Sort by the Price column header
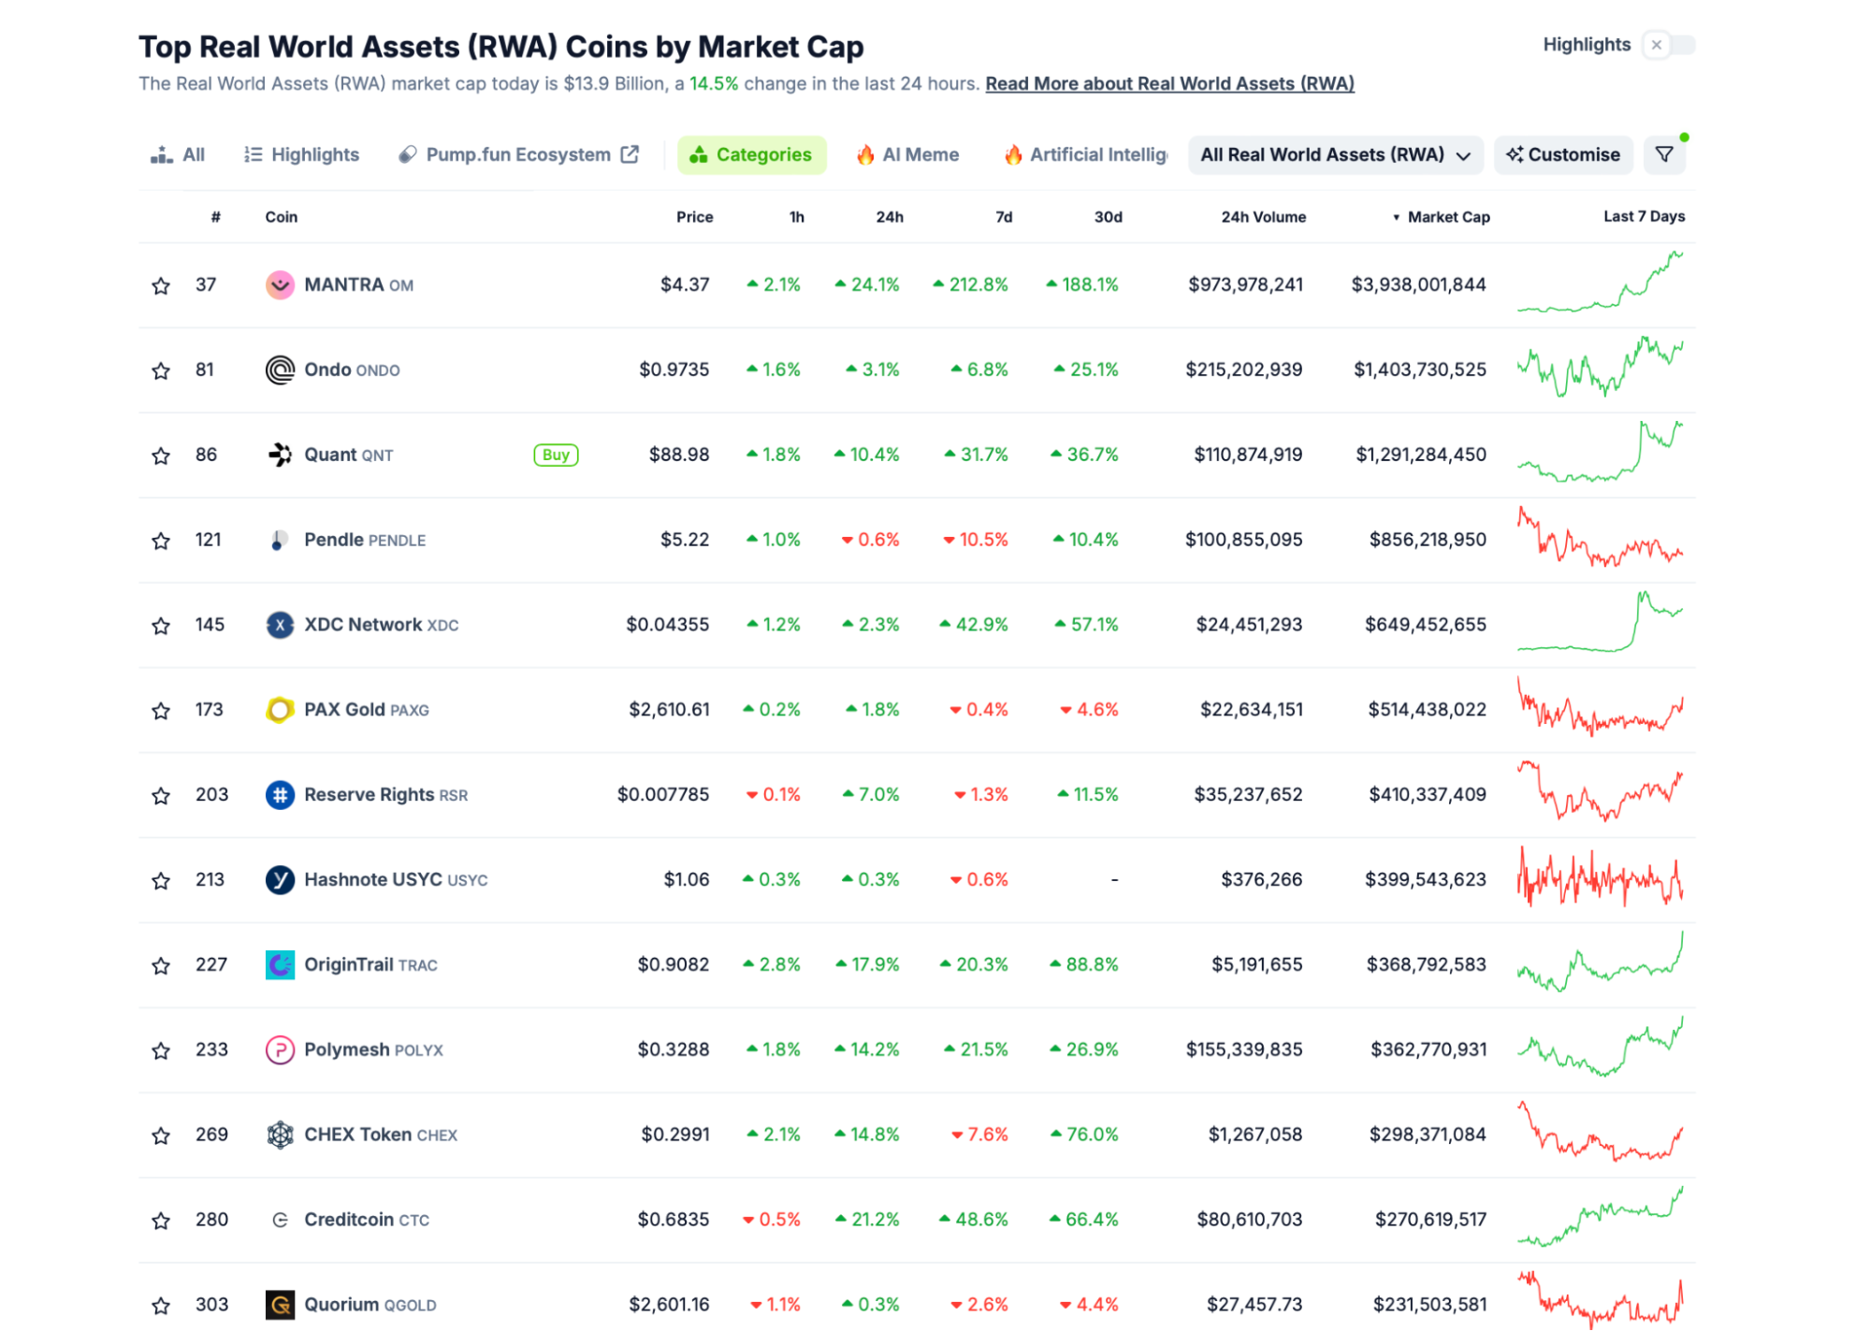 tap(694, 217)
